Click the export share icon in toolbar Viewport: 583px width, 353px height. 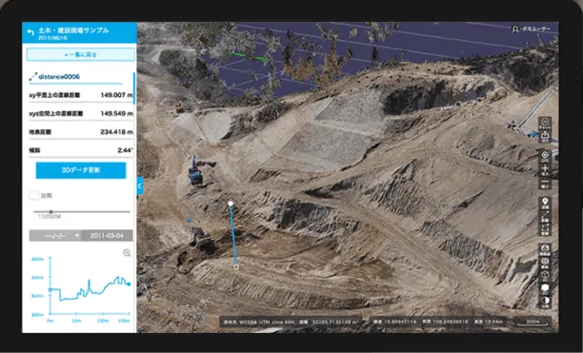coord(545,136)
